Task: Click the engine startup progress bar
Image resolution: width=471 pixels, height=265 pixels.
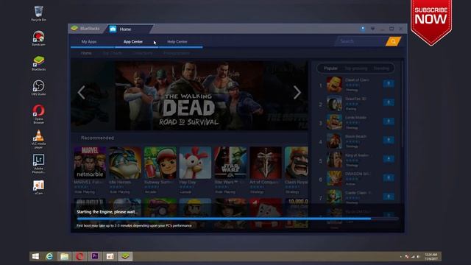Action: tap(238, 219)
